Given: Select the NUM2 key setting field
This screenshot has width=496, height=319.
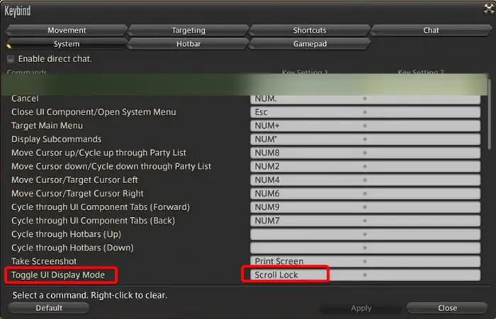Looking at the screenshot, I should [307, 166].
